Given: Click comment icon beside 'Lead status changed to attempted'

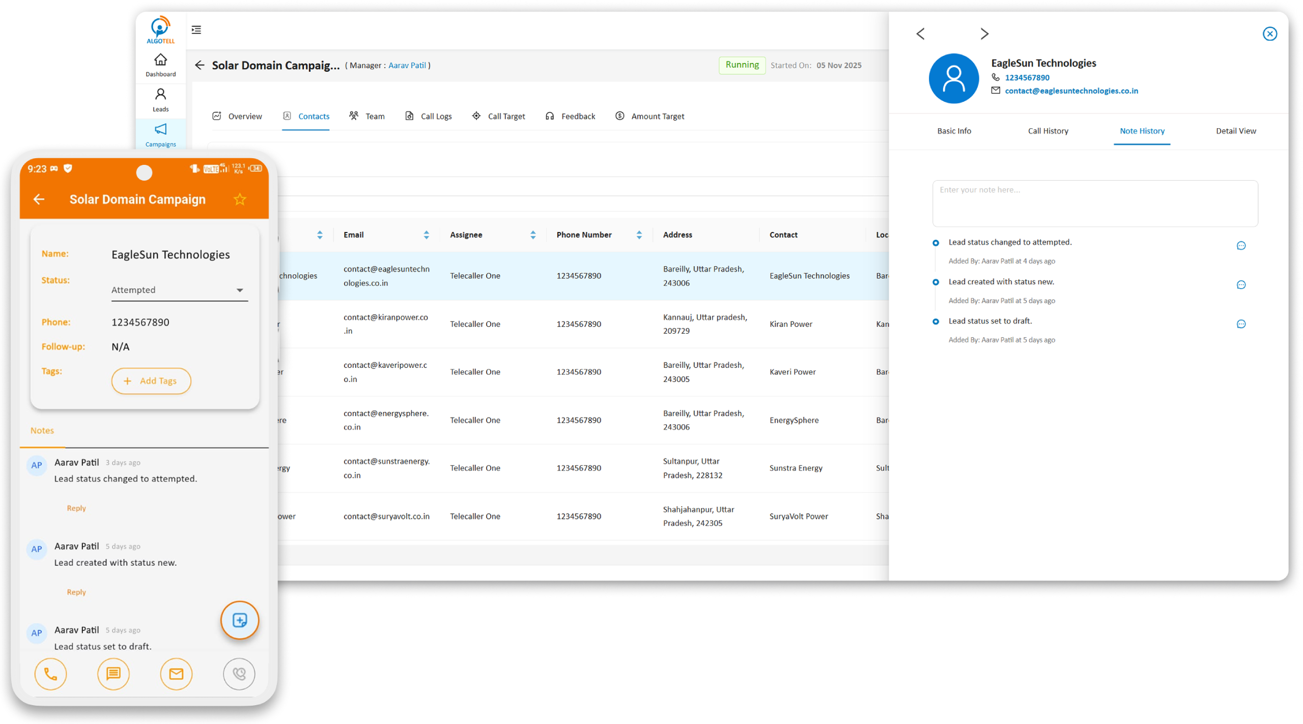Looking at the screenshot, I should click(1241, 246).
